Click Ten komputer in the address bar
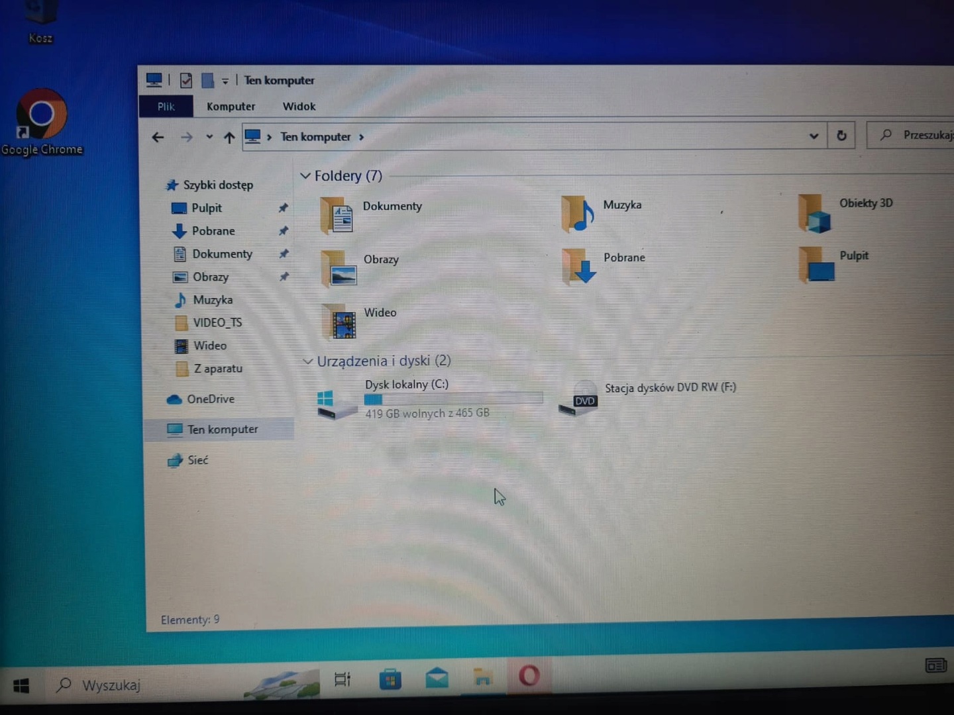 pyautogui.click(x=315, y=137)
